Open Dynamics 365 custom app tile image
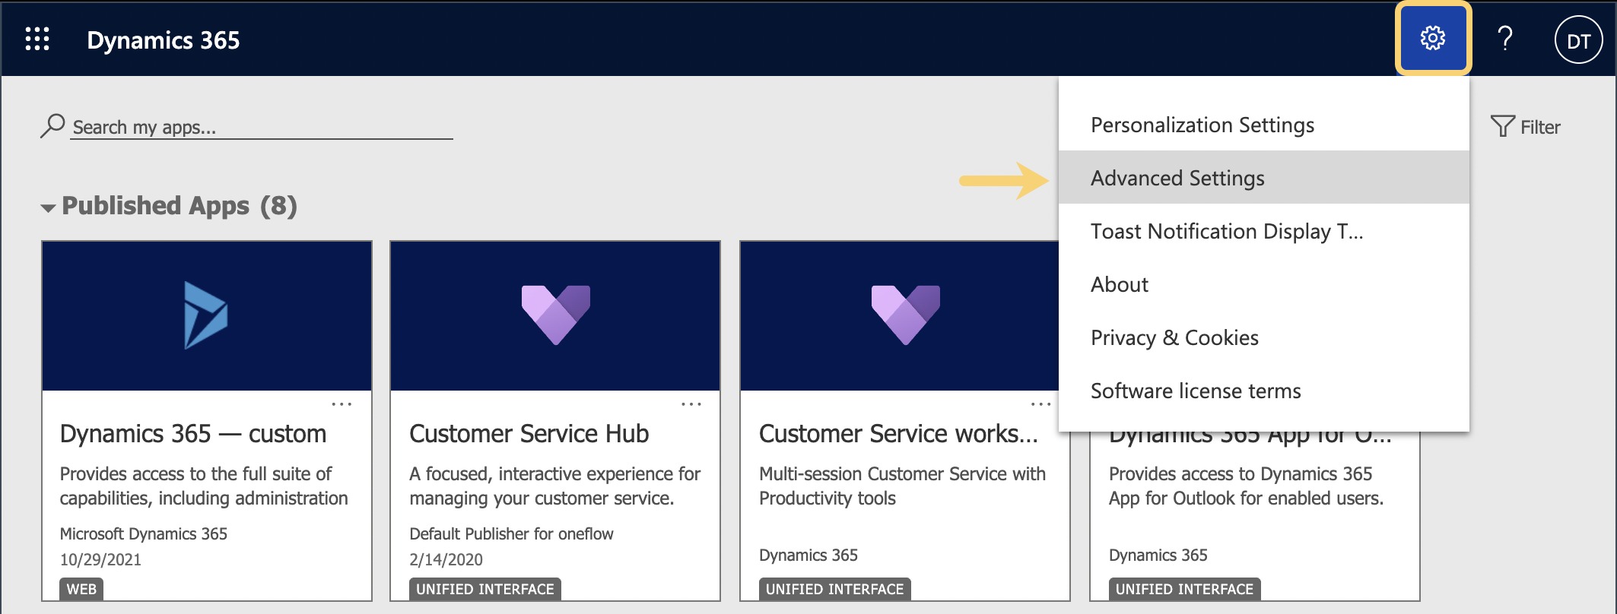 pos(206,315)
